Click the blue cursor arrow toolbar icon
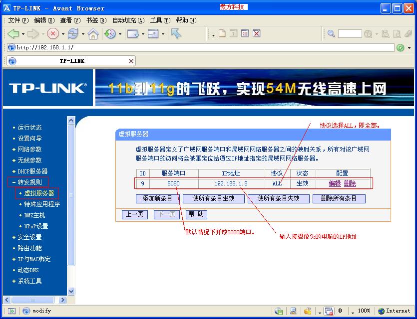 (176, 33)
